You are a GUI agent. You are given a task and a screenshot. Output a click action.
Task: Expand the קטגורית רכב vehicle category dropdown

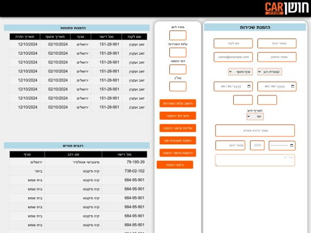[270, 72]
